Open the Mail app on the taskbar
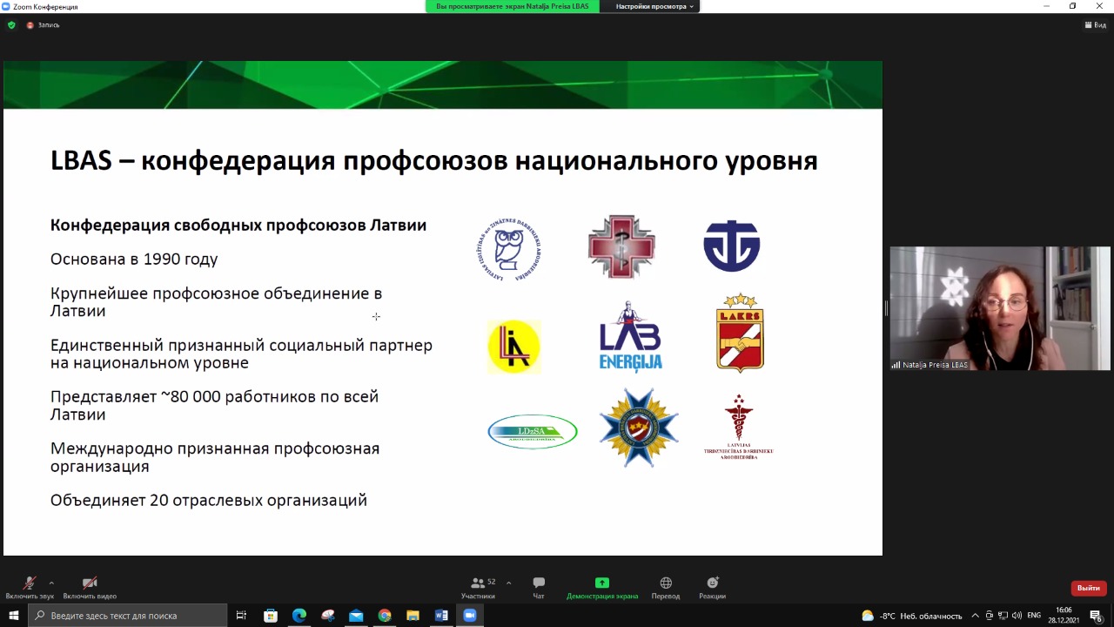The width and height of the screenshot is (1114, 627). [356, 616]
